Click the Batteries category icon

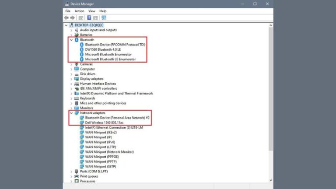tap(77, 35)
